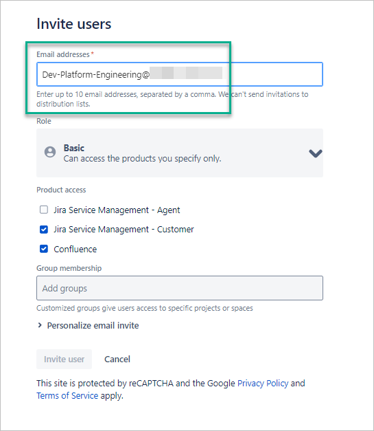Open the Terms of Service link

(67, 395)
